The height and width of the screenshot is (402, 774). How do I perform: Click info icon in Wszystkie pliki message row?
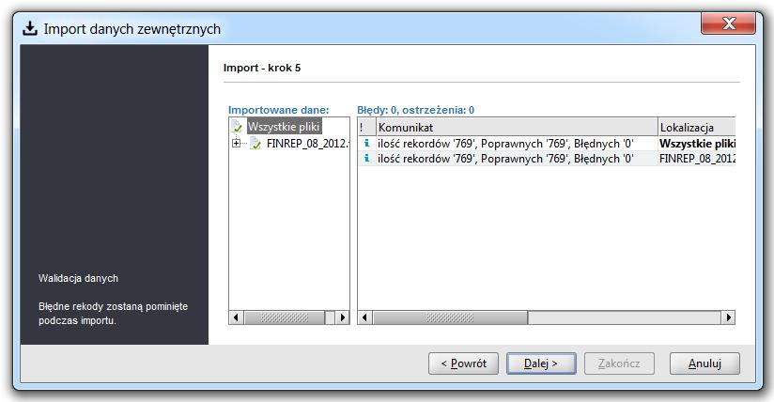coord(366,143)
